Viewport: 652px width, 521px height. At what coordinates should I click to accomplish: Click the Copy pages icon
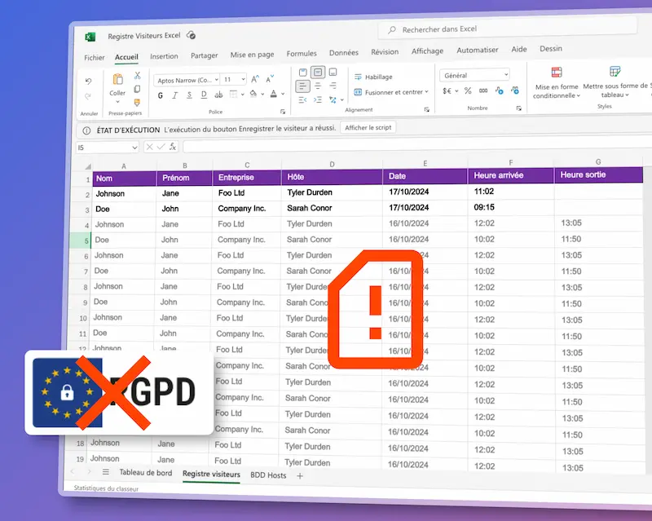coord(137,89)
